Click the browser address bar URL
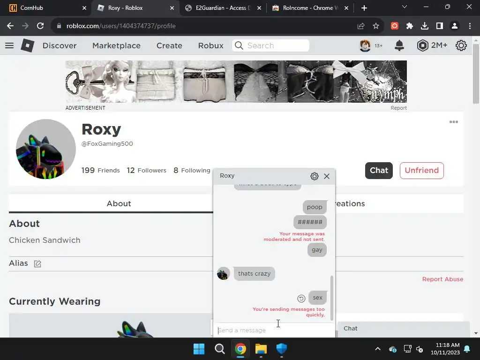This screenshot has width=480, height=360. [121, 26]
